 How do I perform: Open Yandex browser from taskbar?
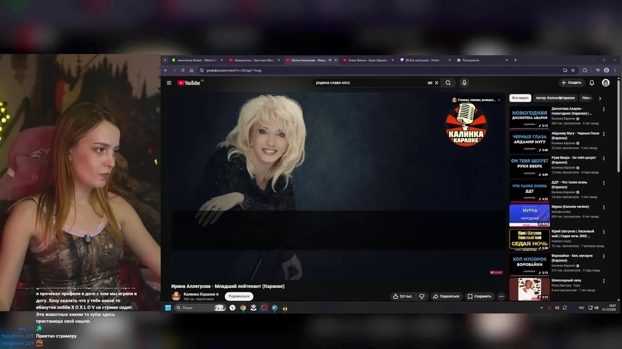point(232,308)
